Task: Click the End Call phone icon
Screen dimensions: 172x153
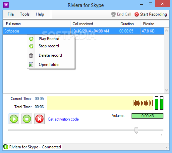Action: pos(113,14)
